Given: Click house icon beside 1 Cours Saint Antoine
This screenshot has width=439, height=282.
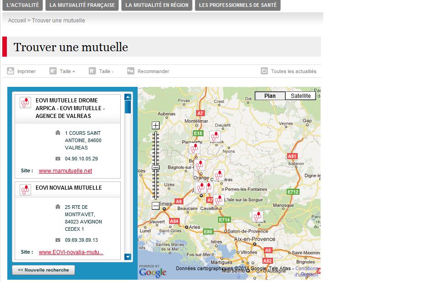Looking at the screenshot, I should 58,133.
